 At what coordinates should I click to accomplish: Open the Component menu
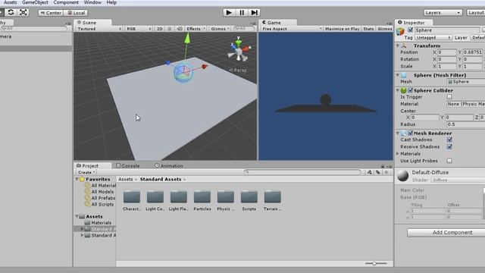66,2
